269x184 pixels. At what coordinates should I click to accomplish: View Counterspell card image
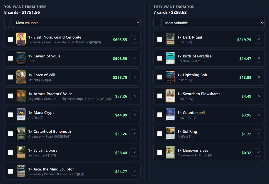pyautogui.click(x=170, y=115)
